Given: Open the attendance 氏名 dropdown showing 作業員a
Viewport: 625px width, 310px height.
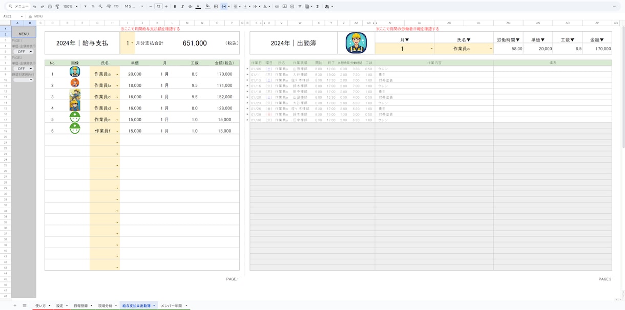Looking at the screenshot, I should coord(491,49).
